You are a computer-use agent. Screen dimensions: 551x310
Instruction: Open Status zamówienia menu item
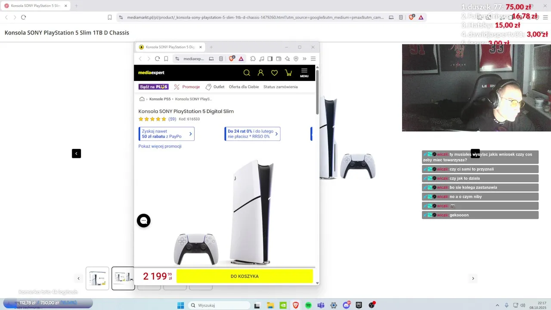(280, 87)
